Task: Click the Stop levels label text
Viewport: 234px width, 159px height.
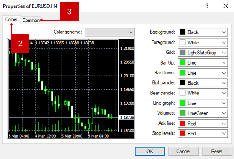Action: coord(164,133)
